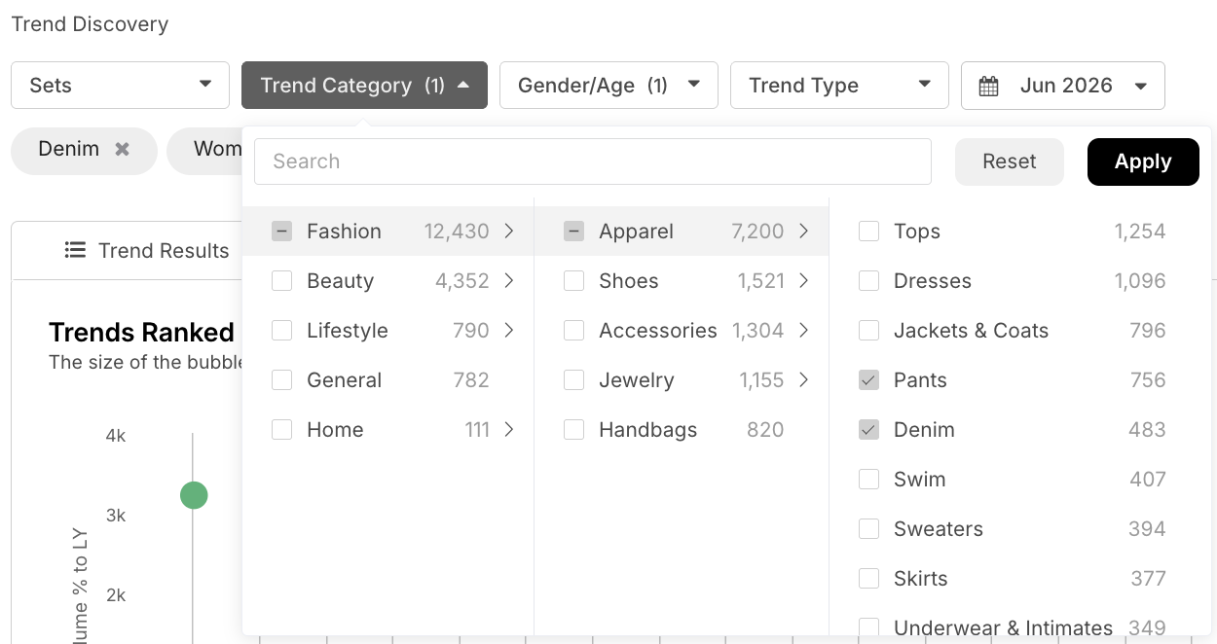Click the green bubble on the chart
Screen dimensions: 1217x644
click(194, 495)
